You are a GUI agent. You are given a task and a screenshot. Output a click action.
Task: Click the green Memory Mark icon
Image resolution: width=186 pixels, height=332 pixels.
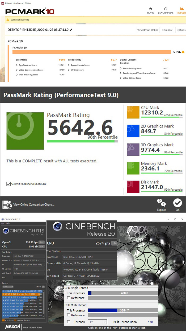tap(133, 168)
